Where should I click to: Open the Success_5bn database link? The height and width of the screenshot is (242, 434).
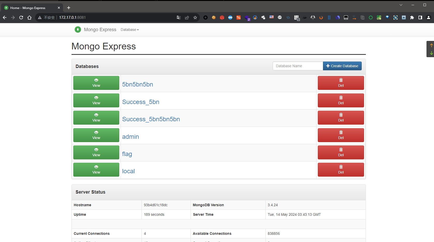(x=141, y=102)
